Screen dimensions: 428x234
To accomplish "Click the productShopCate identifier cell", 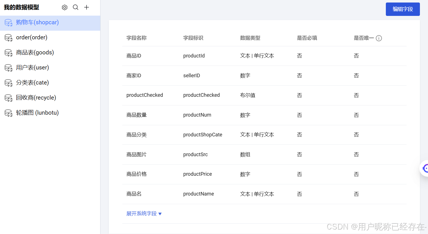I will [x=203, y=135].
